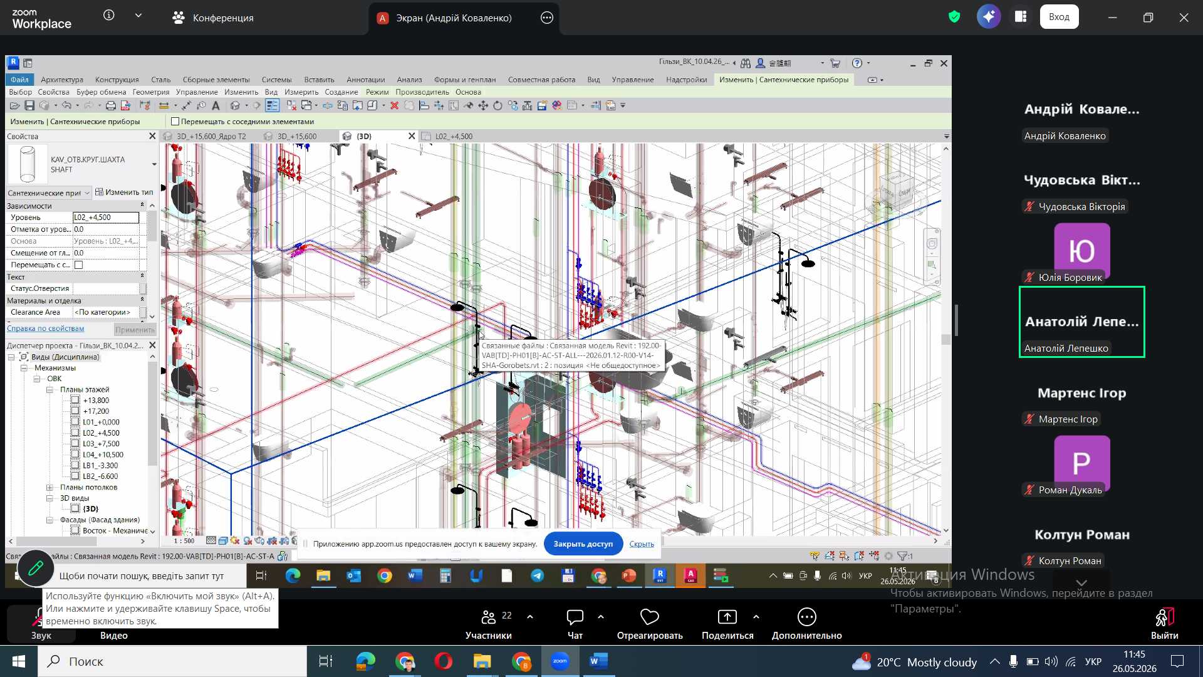Screen dimensions: 1203x677
Task: Toggle the 'Перемещать с с...' property checkbox
Action: coord(78,265)
